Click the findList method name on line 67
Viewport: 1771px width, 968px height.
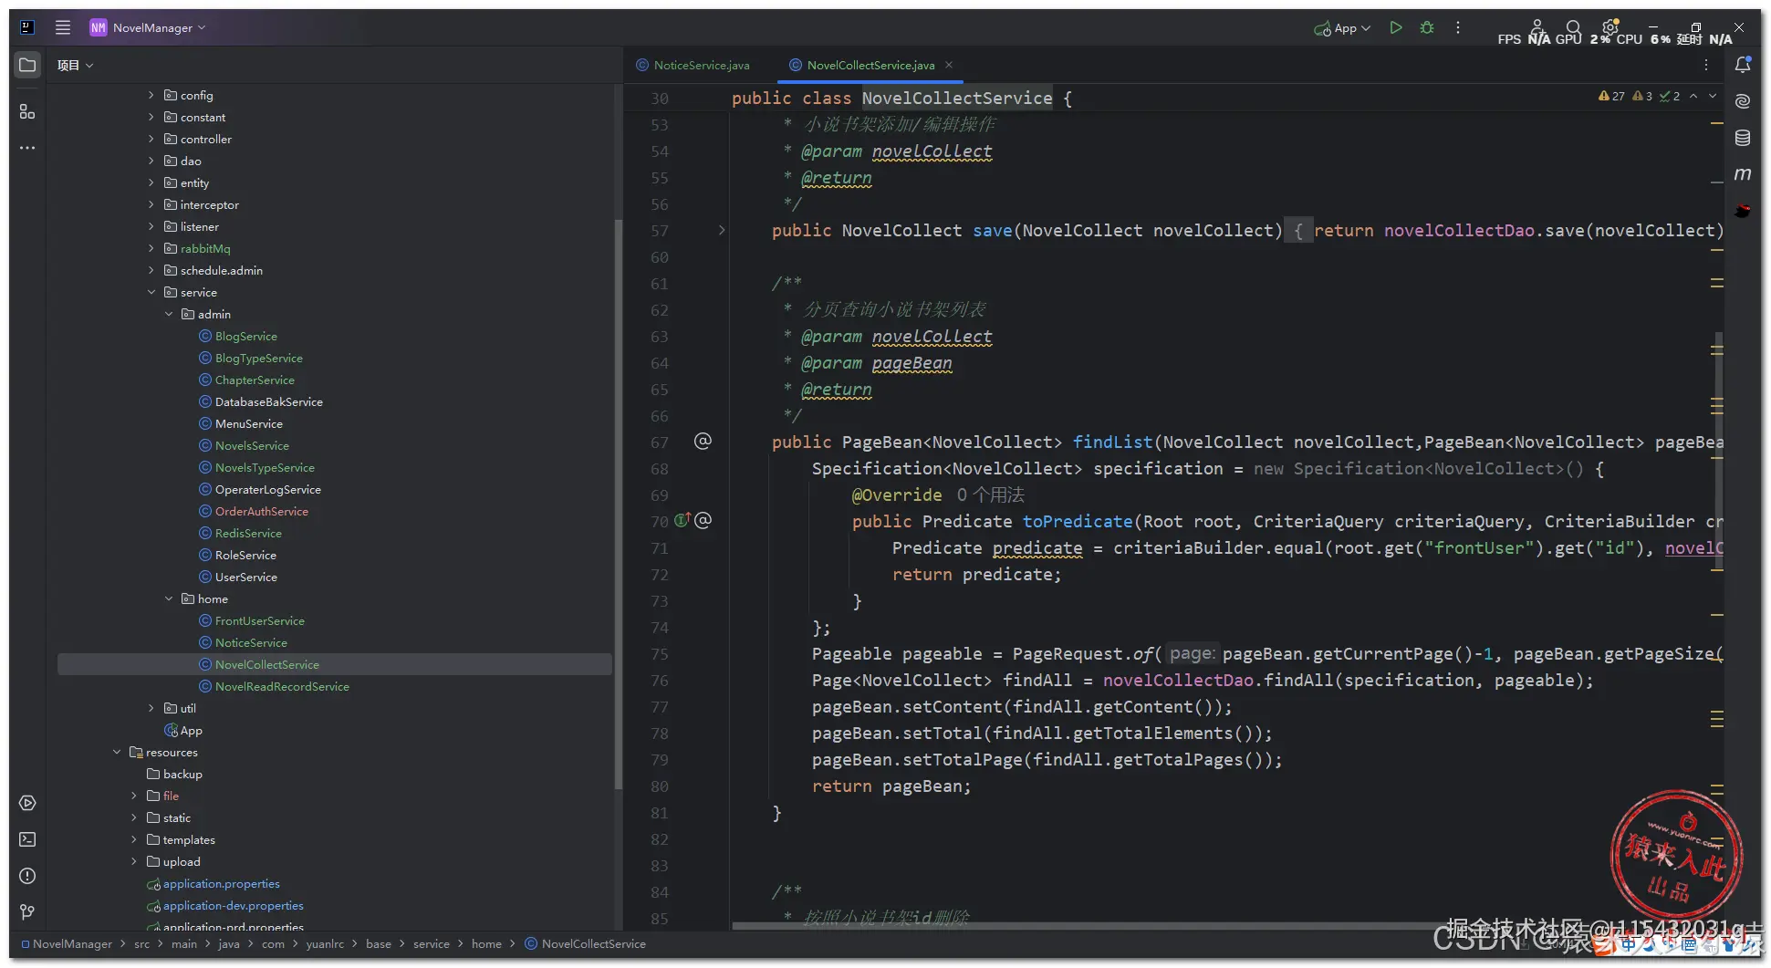pos(1112,442)
